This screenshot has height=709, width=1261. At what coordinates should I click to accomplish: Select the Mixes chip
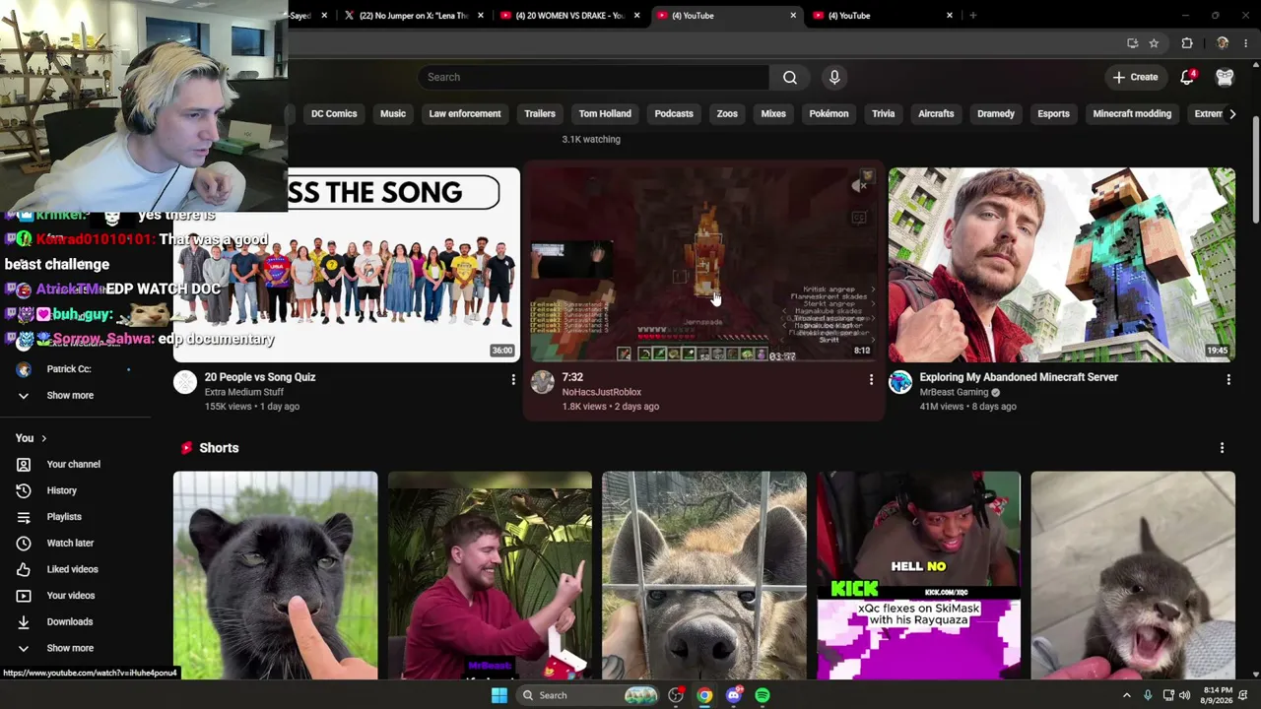[x=773, y=113]
